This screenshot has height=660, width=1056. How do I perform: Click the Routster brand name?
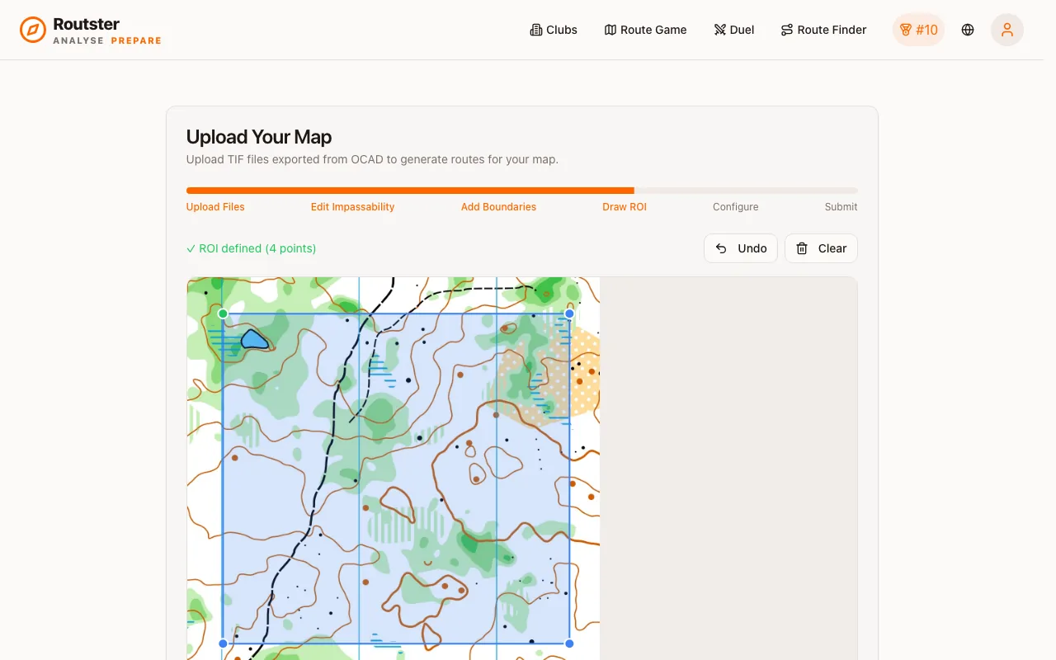(86, 24)
